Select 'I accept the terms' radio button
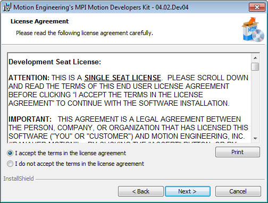Screen dimensions: 268x203 pyautogui.click(x=10, y=153)
